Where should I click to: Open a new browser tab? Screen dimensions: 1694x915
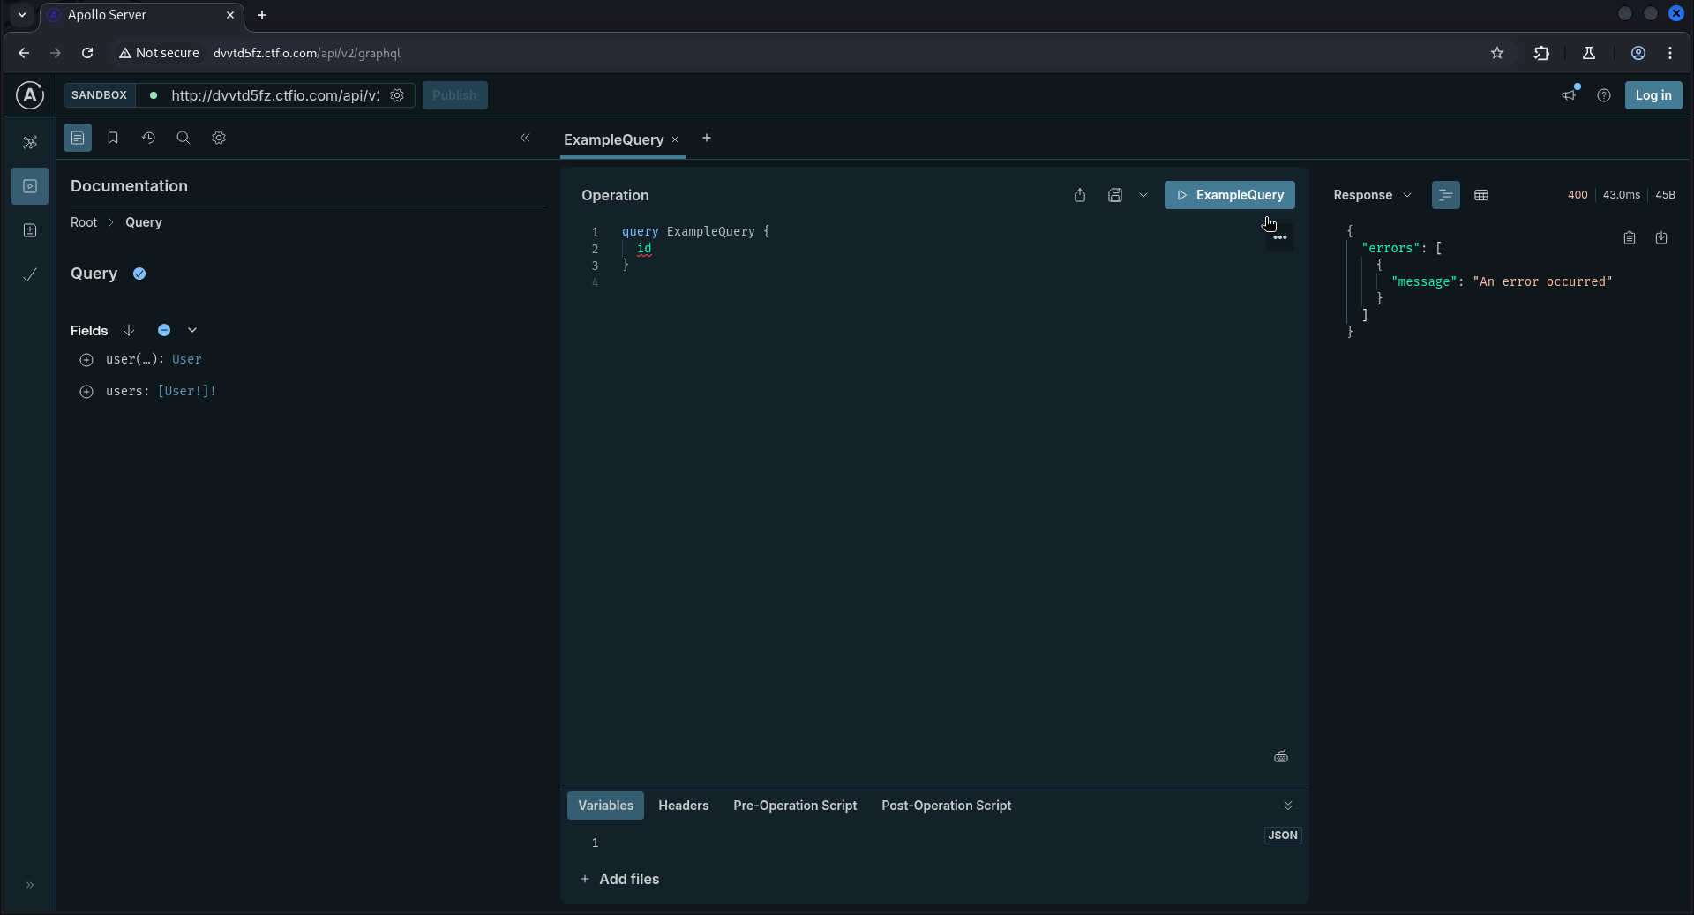tap(262, 15)
